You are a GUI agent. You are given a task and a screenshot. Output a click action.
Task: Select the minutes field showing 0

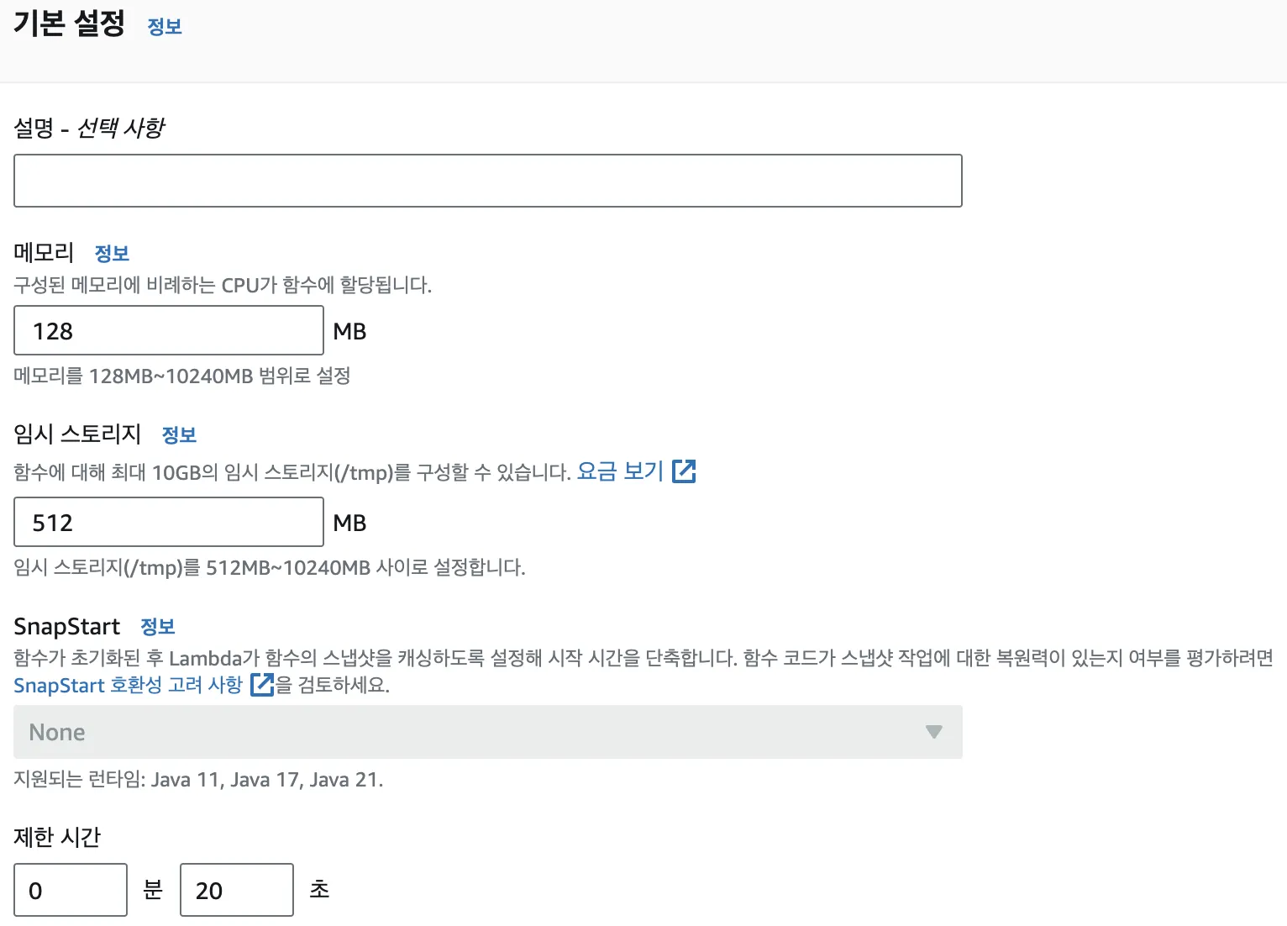[x=71, y=889]
